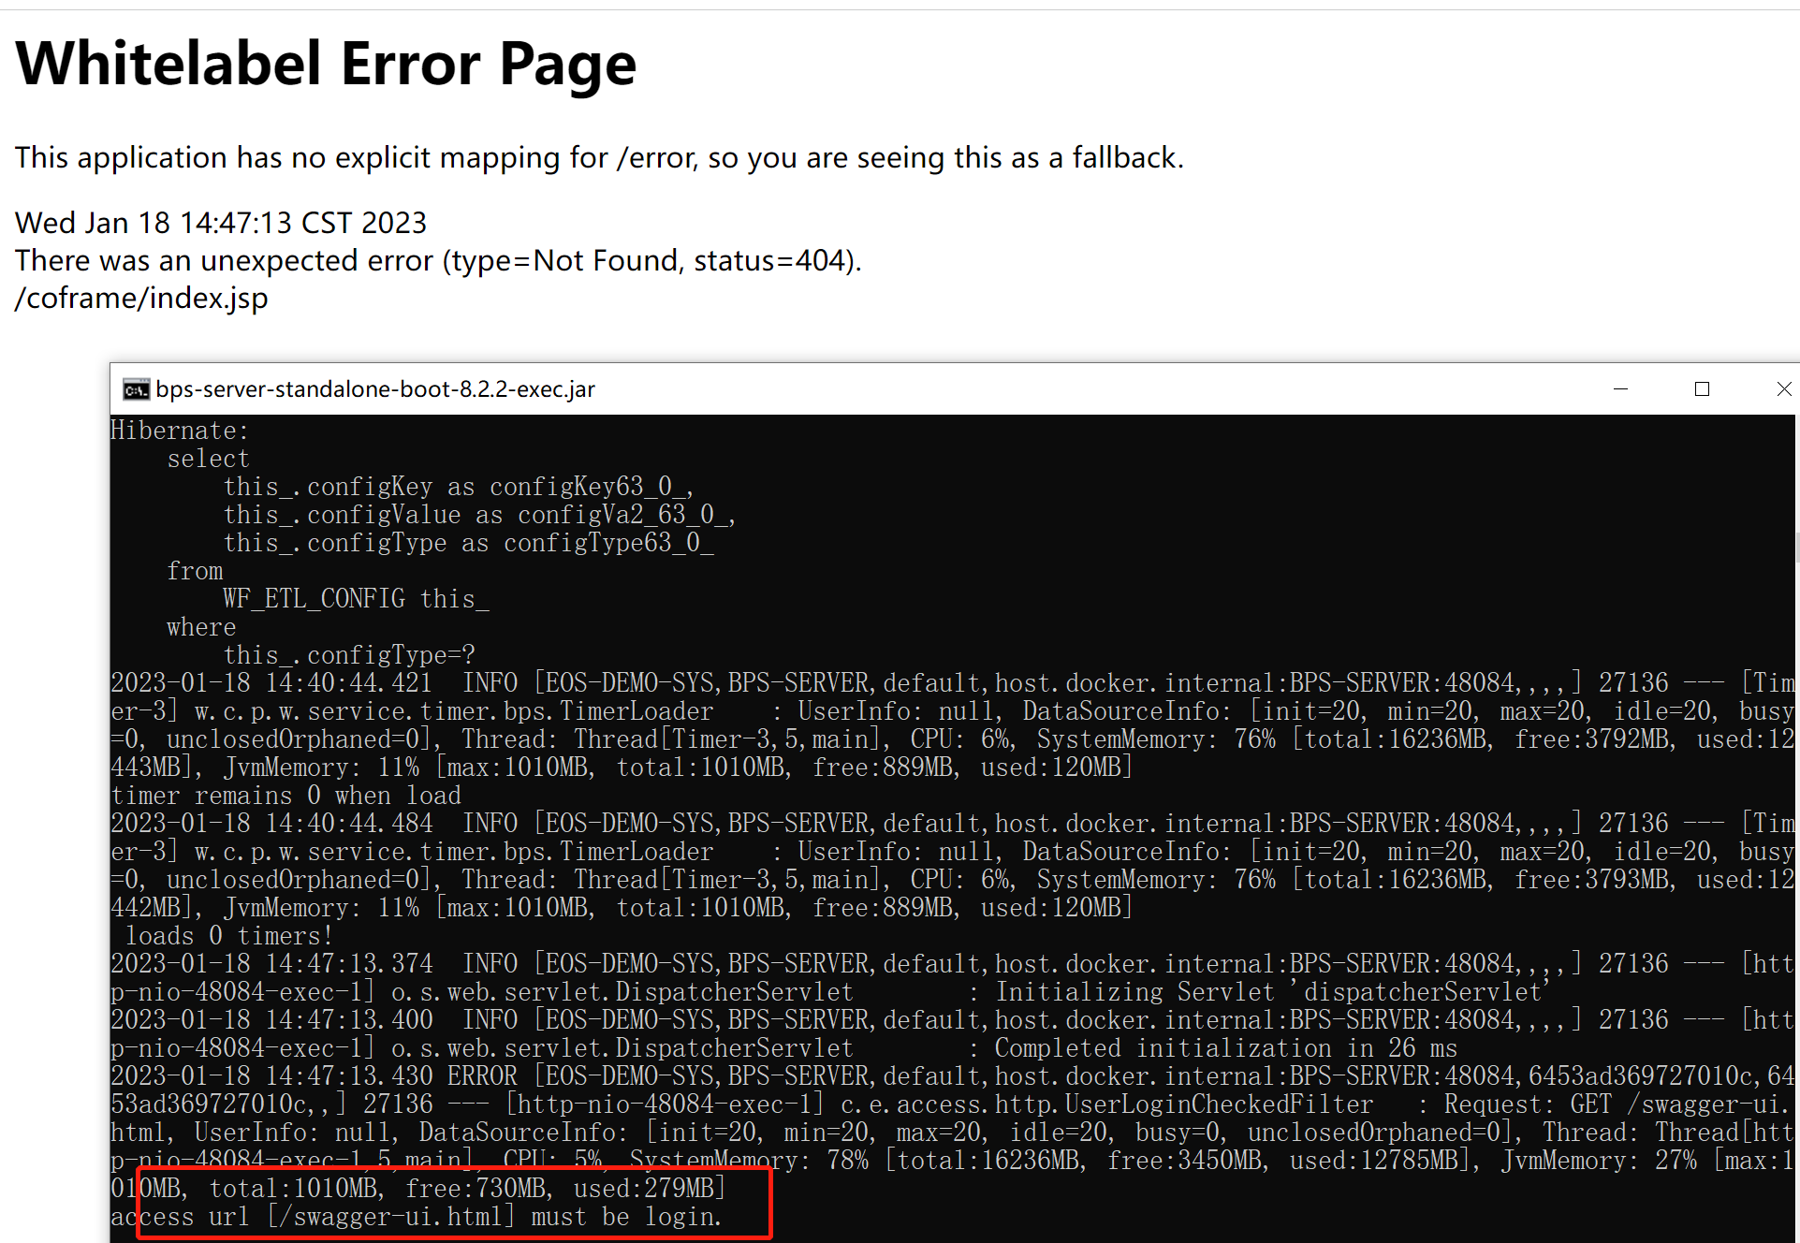Click 'this_.configType=?' where clause in console
This screenshot has width=1800, height=1243.
click(x=348, y=655)
